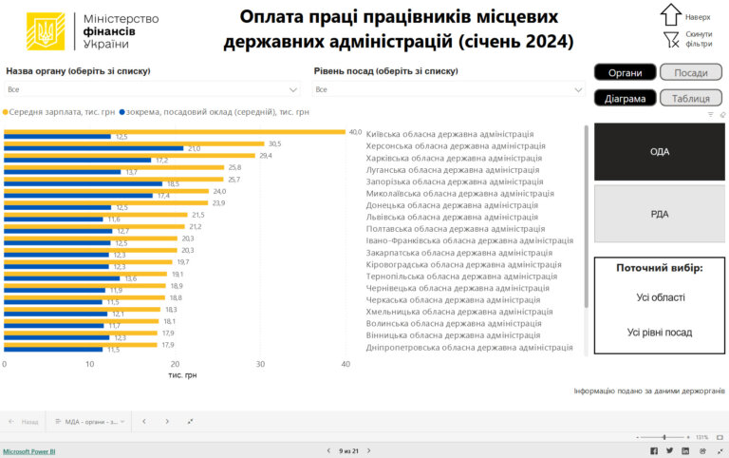This screenshot has height=458, width=729.
Task: Click the Назад back button
Action: click(24, 422)
